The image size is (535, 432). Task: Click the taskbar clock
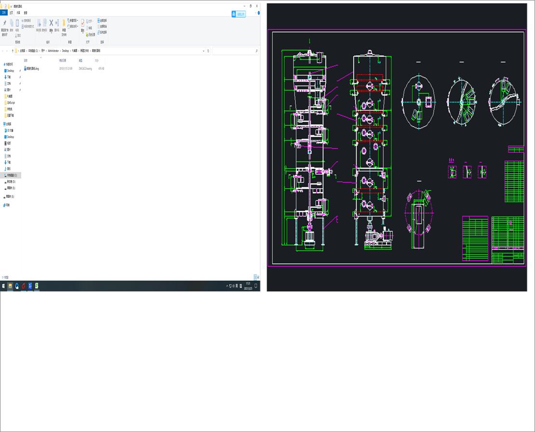pyautogui.click(x=248, y=286)
